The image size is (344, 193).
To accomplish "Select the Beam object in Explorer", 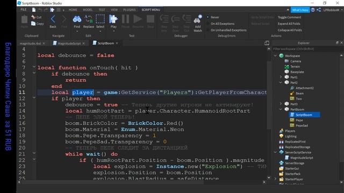I will click(299, 93).
